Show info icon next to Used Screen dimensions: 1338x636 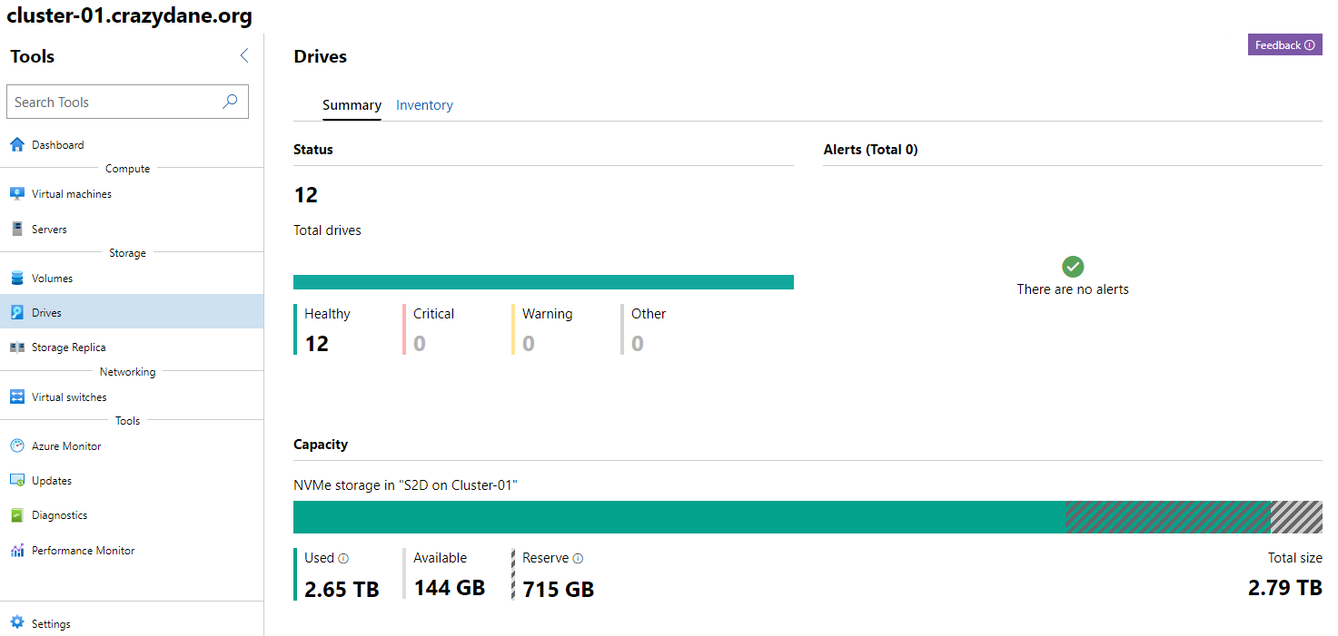[343, 559]
